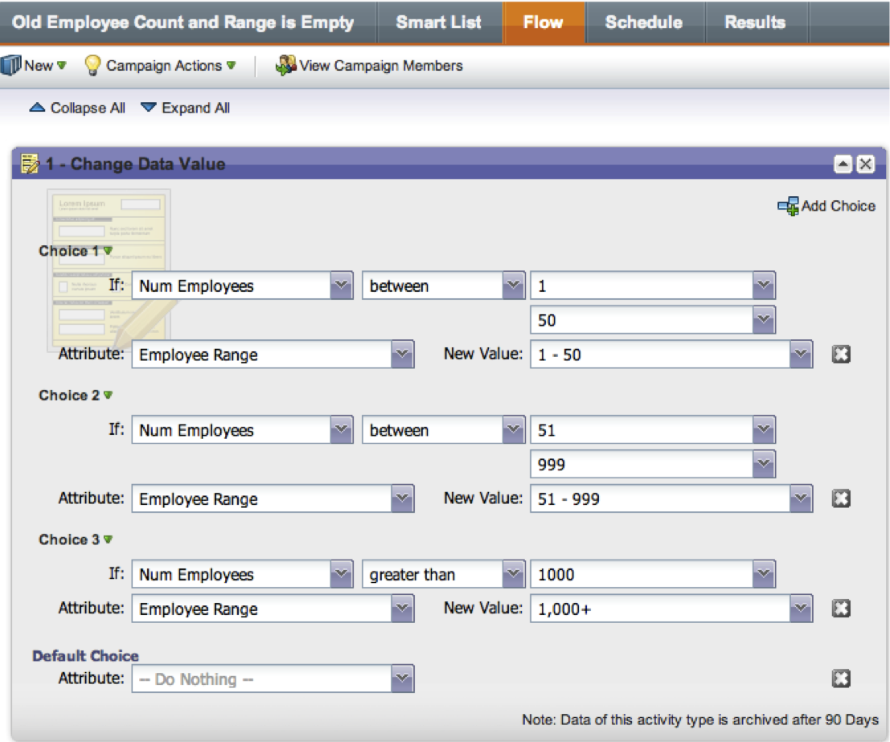Click the New book icon in toolbar

point(10,66)
